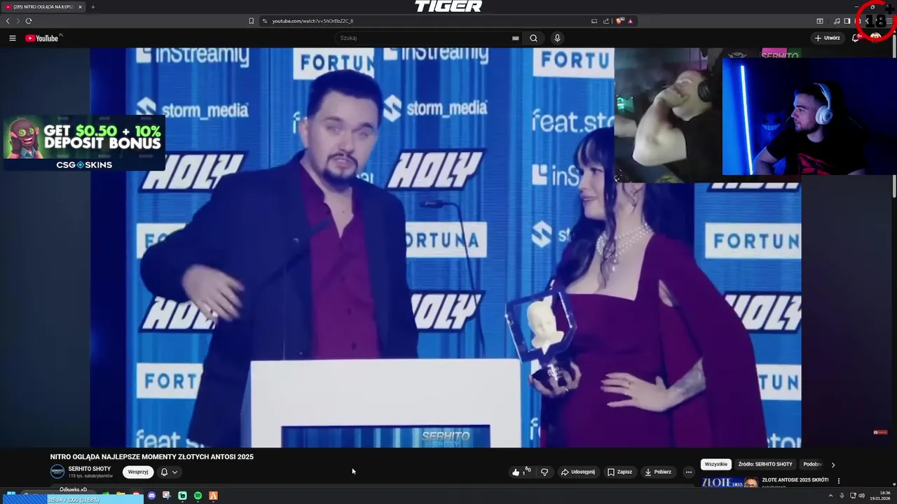
Task: Open the on-screen keyboard icon in search
Action: pyautogui.click(x=516, y=38)
